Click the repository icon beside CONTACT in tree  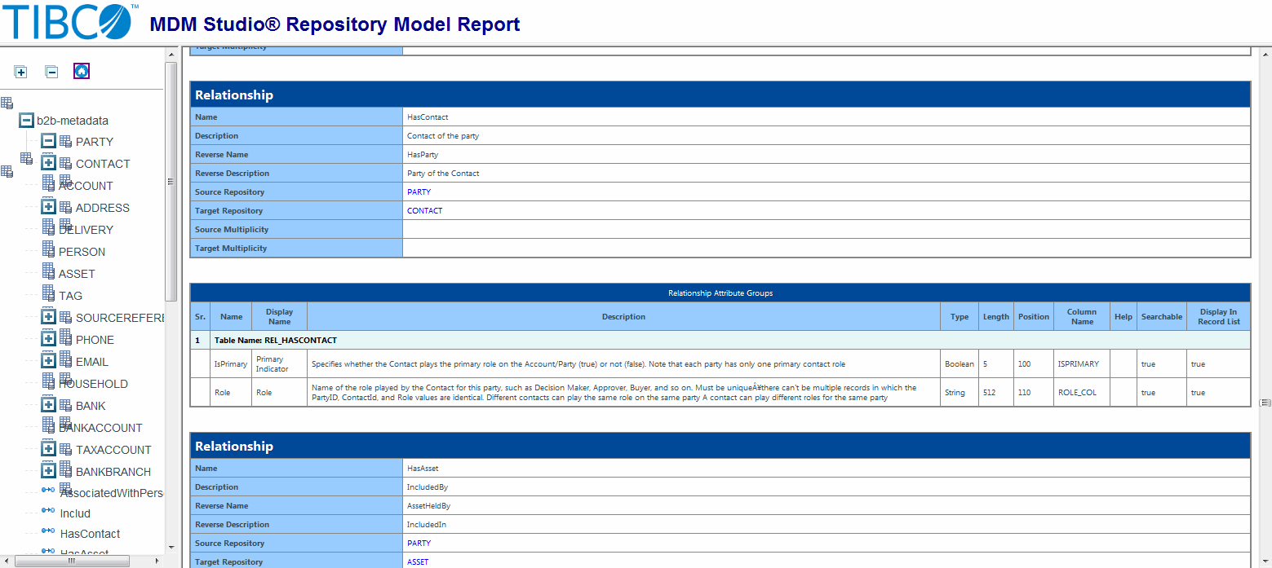pos(66,163)
